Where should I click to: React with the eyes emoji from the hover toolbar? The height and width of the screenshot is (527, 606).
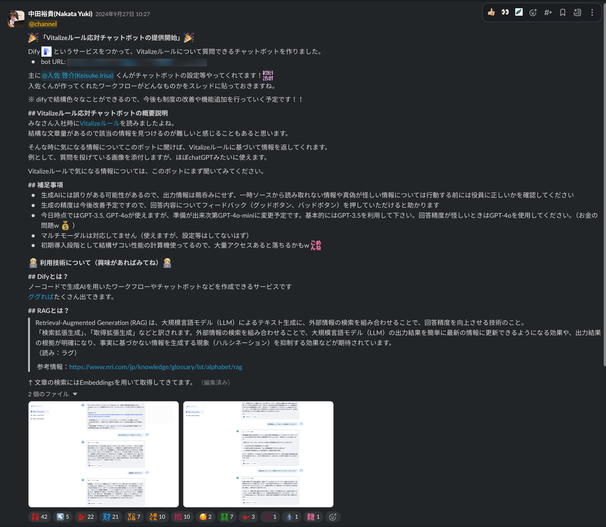[x=505, y=12]
